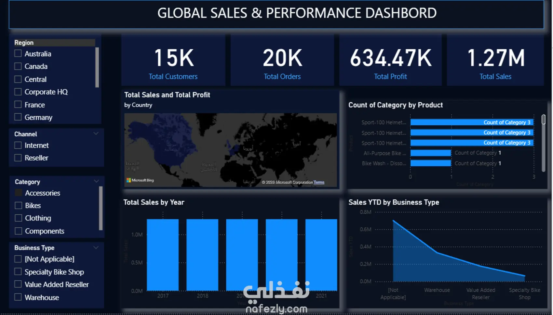Tick the Germany region checkbox
Screen dimensions: 553x315
point(18,117)
